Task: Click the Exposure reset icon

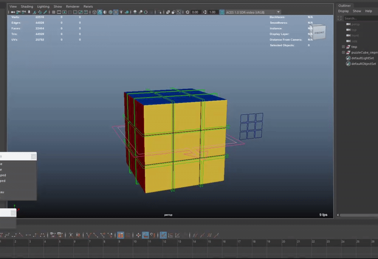Action: pyautogui.click(x=187, y=12)
